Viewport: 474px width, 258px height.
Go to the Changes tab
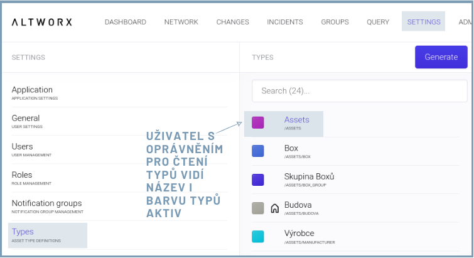click(232, 22)
